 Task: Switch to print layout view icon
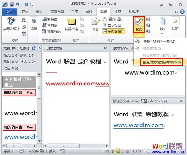pos(107,151)
